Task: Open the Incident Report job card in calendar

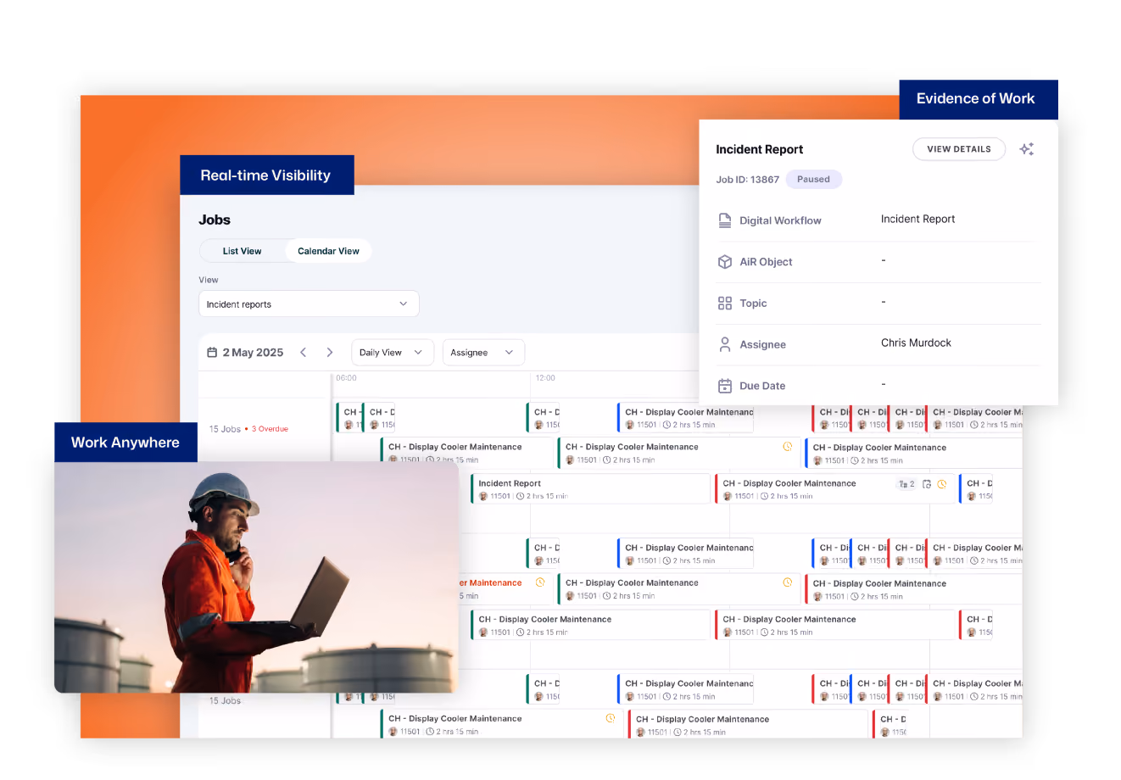Action: (590, 489)
